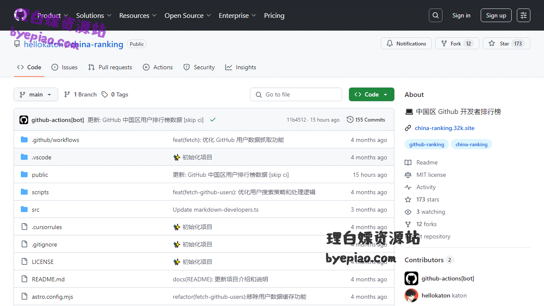The width and height of the screenshot is (544, 306).
Task: Expand the green Code download dropdown
Action: coord(371,94)
